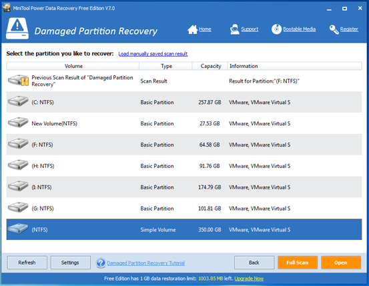The image size is (369, 286).
Task: Open Load manually saved scan result link
Action: (153, 54)
